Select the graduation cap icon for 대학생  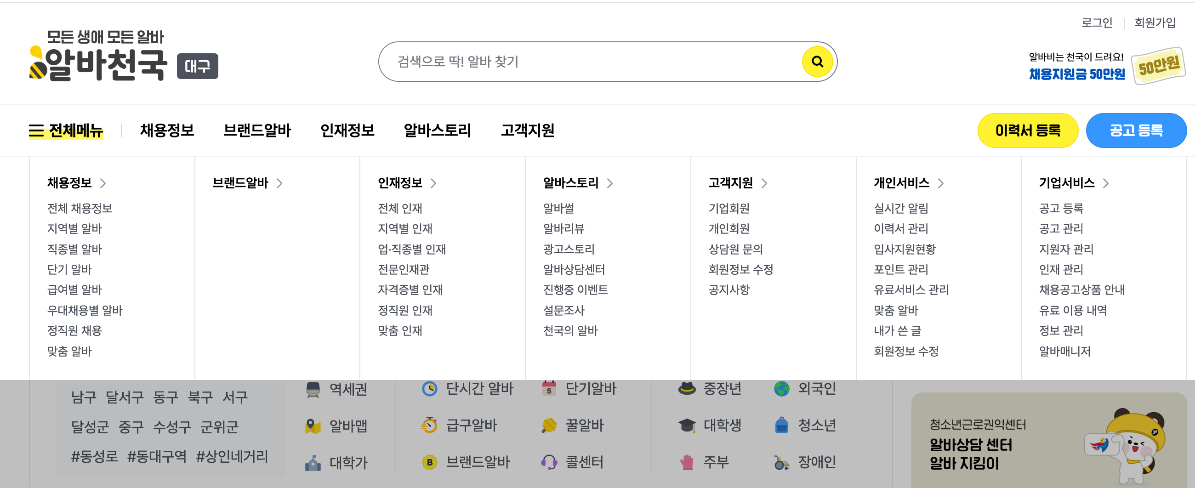pos(688,426)
